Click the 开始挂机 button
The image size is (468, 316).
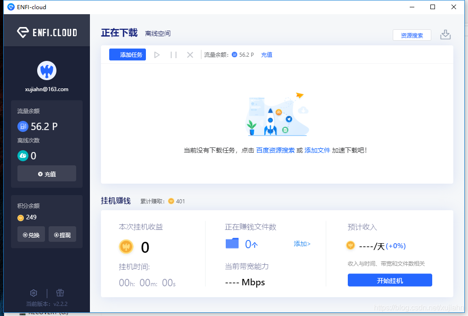coord(390,280)
